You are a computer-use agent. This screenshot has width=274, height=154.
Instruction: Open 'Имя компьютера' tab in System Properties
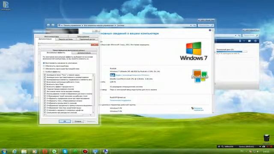click(51, 37)
